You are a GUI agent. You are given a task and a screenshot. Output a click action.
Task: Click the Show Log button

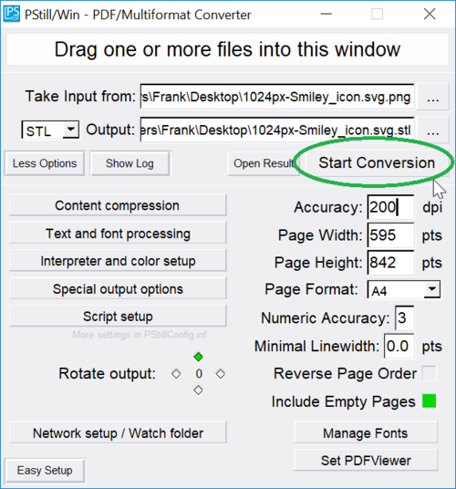[130, 163]
